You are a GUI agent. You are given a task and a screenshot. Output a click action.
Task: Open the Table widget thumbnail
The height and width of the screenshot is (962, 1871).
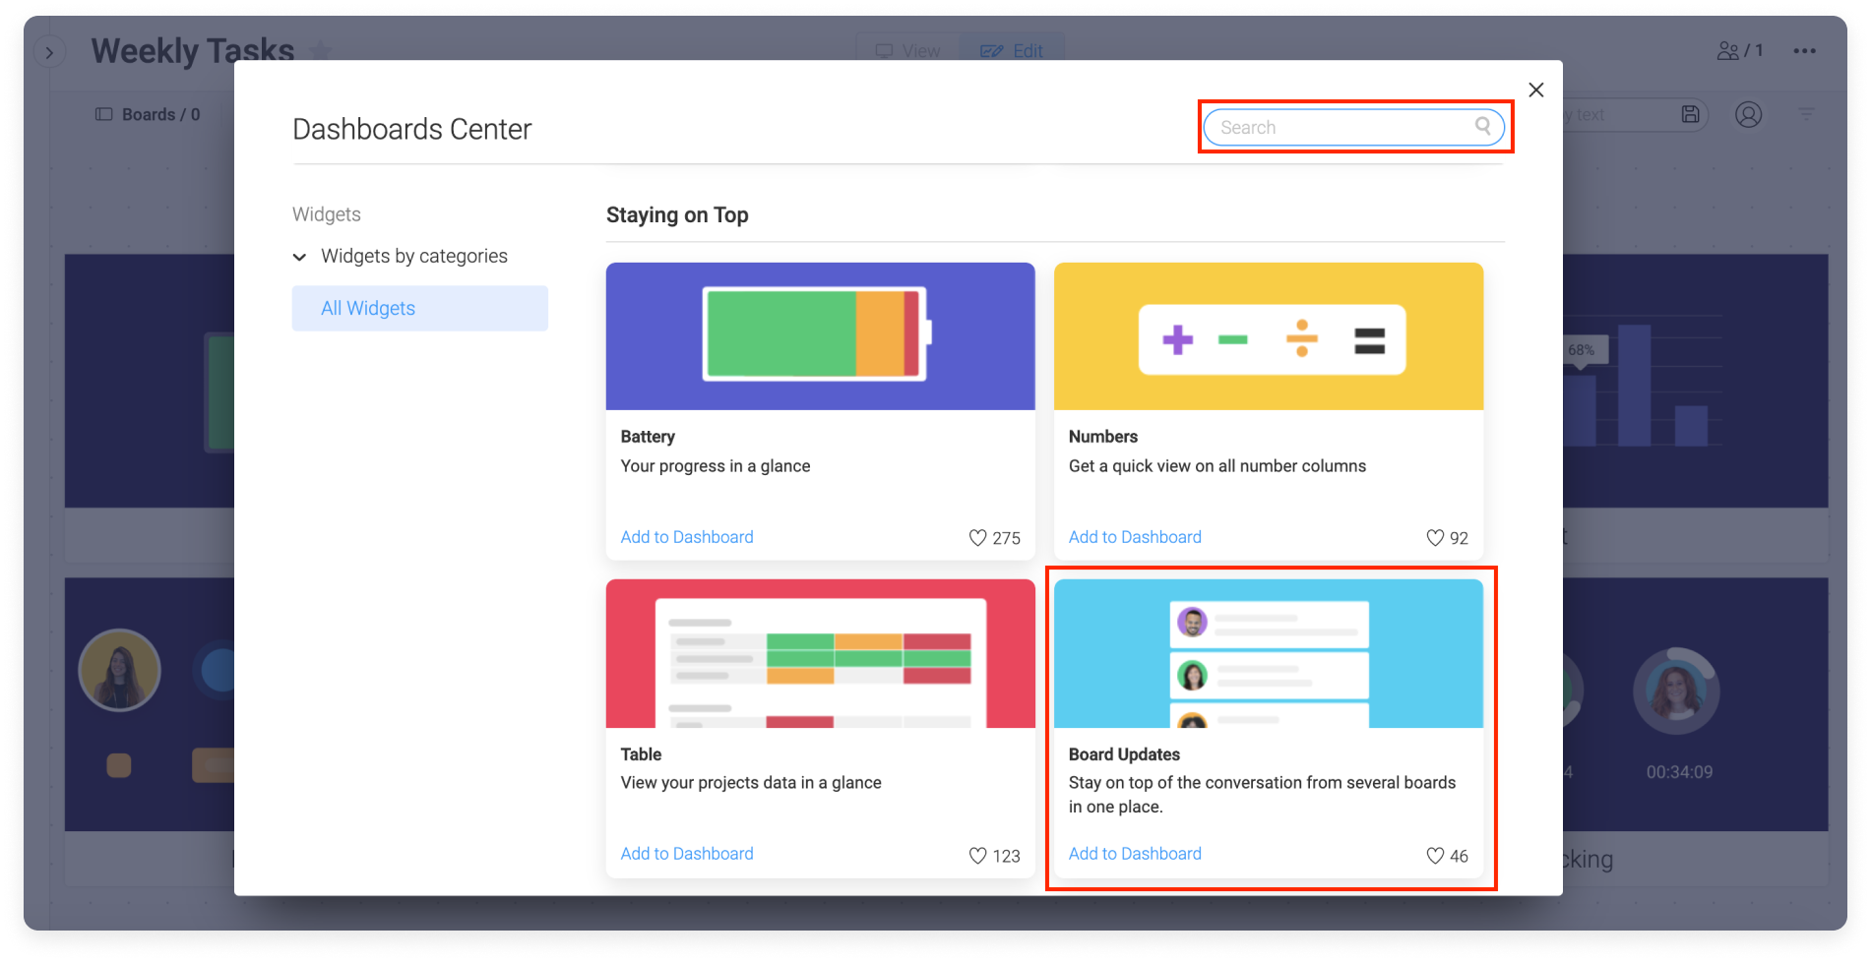coord(821,653)
